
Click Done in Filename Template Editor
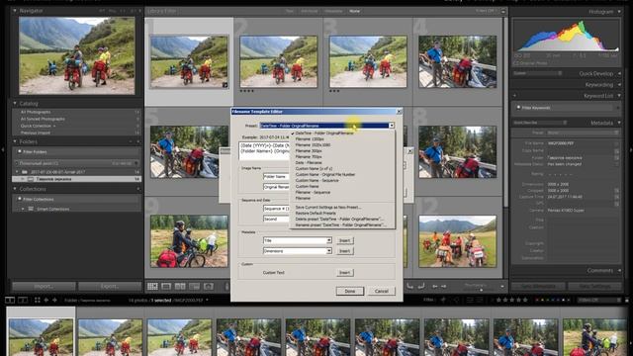tap(349, 291)
